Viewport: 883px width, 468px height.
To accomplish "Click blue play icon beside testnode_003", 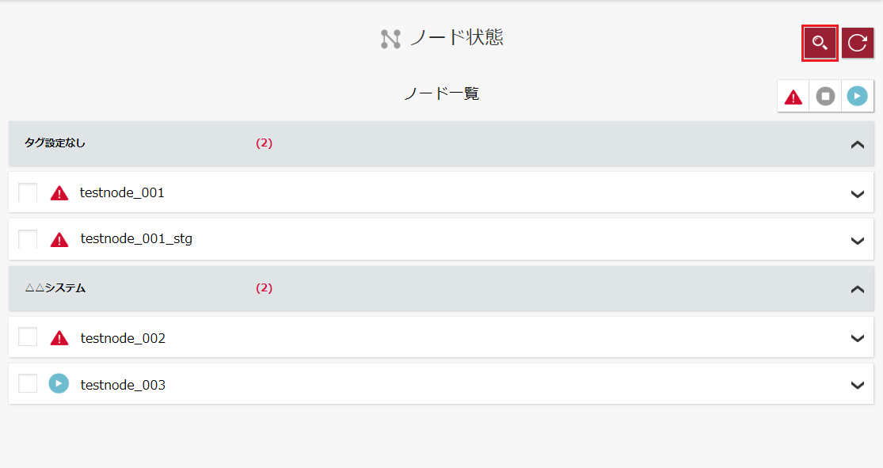I will click(x=59, y=383).
